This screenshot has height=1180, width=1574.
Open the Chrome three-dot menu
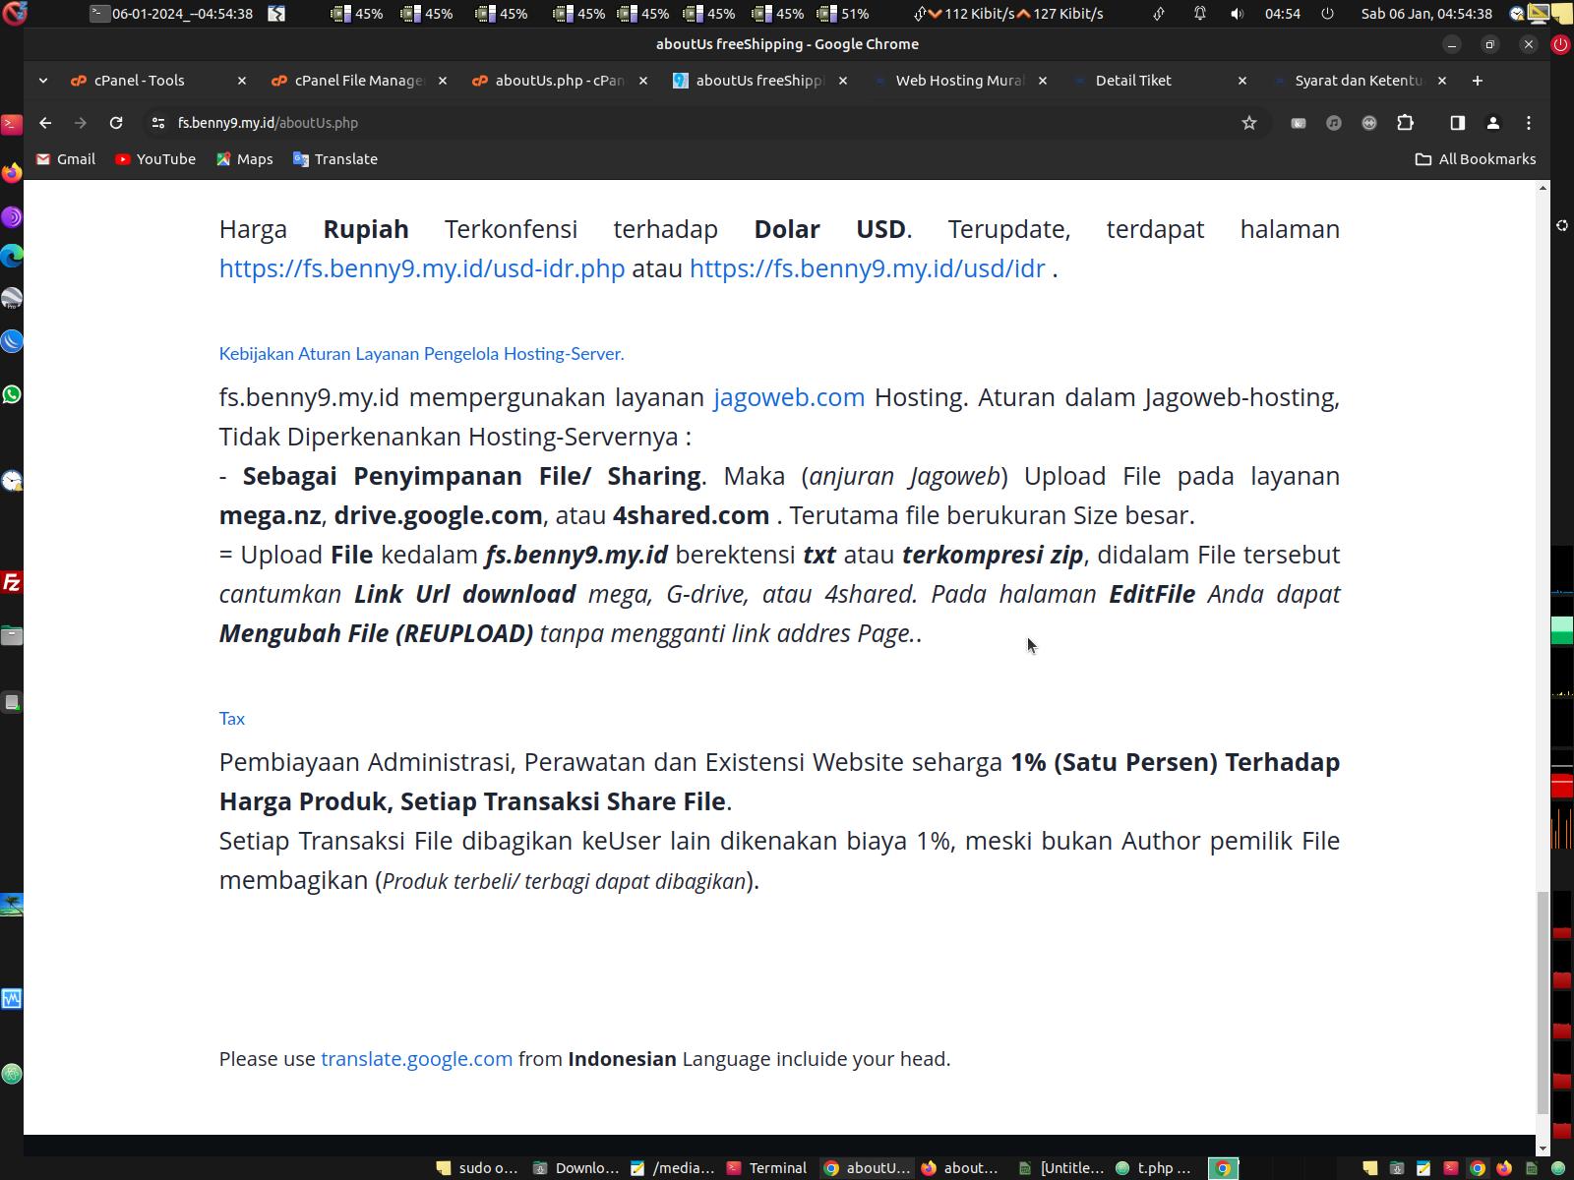tap(1529, 123)
